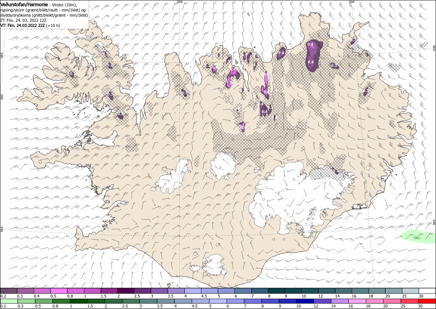Click the '20W' longitude label
The width and height of the screenshot is (436, 309).
coord(180,2)
